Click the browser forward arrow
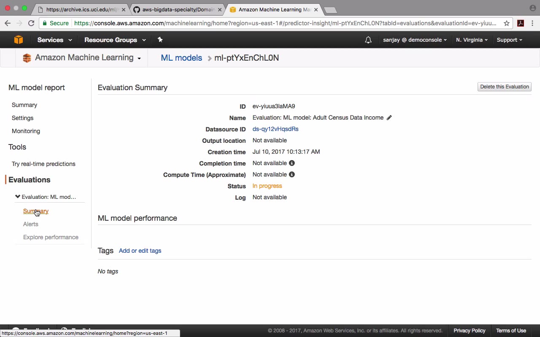The image size is (540, 337). 19,23
